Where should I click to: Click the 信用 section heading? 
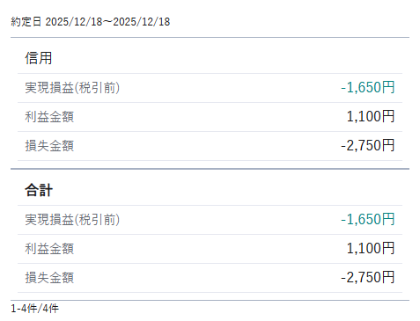click(39, 58)
